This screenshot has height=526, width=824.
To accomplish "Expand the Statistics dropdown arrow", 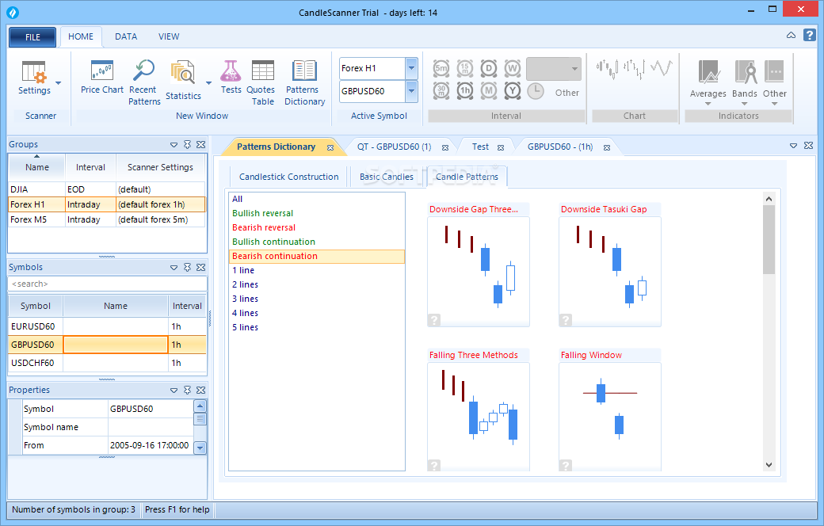I will [208, 83].
